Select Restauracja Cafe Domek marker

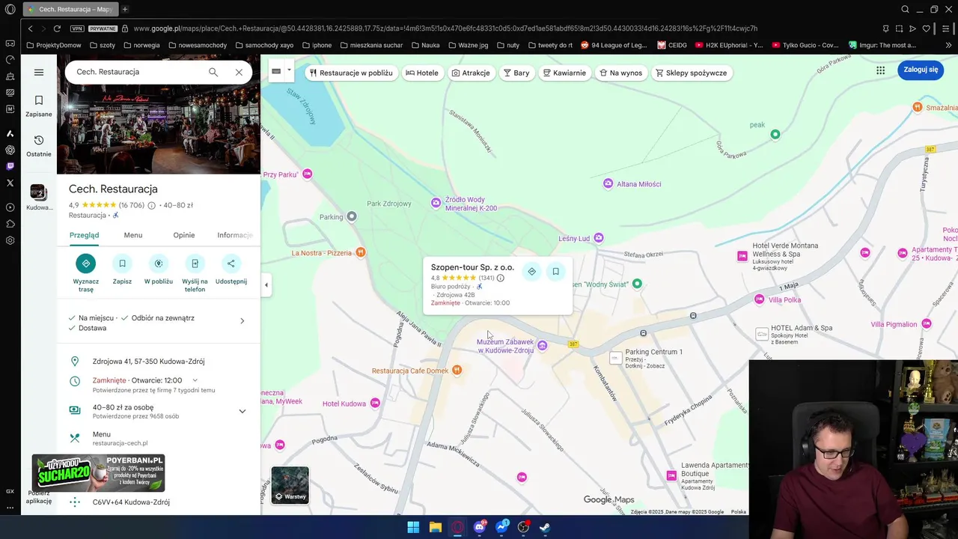tap(457, 370)
